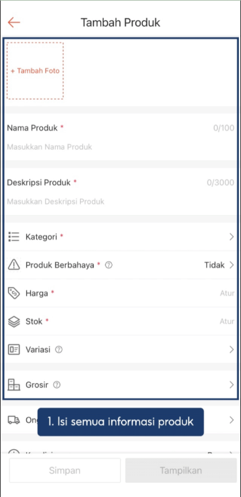Tap the Simpan button
The height and width of the screenshot is (497, 241).
coord(65,471)
